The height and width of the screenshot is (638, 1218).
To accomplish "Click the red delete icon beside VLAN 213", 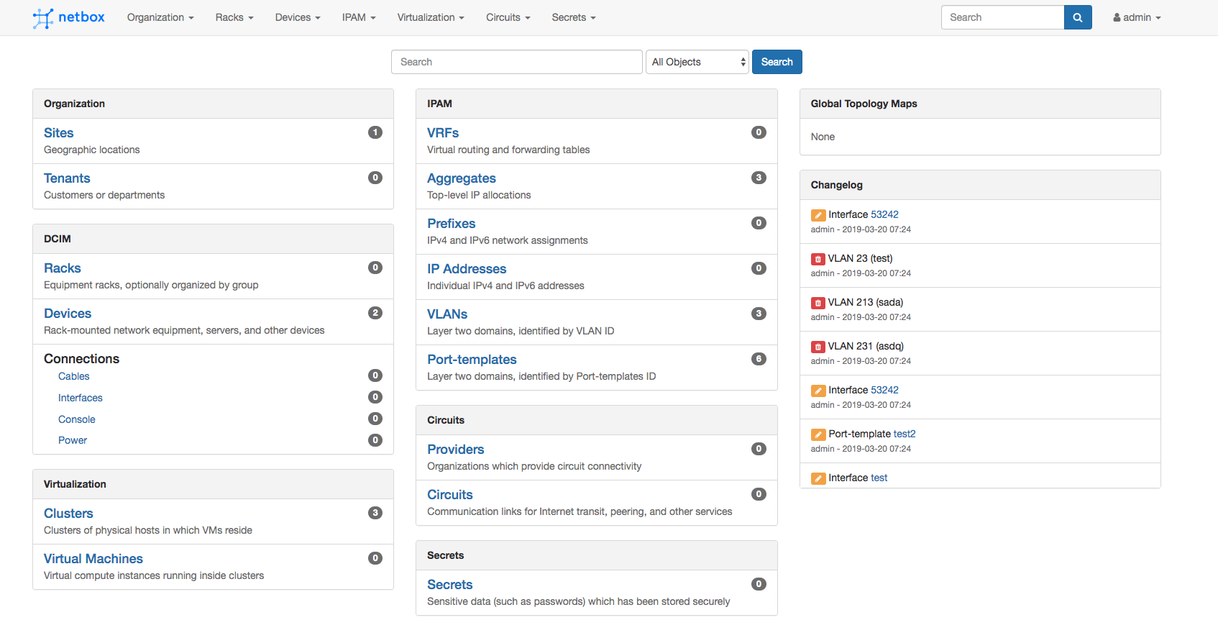I will click(818, 303).
